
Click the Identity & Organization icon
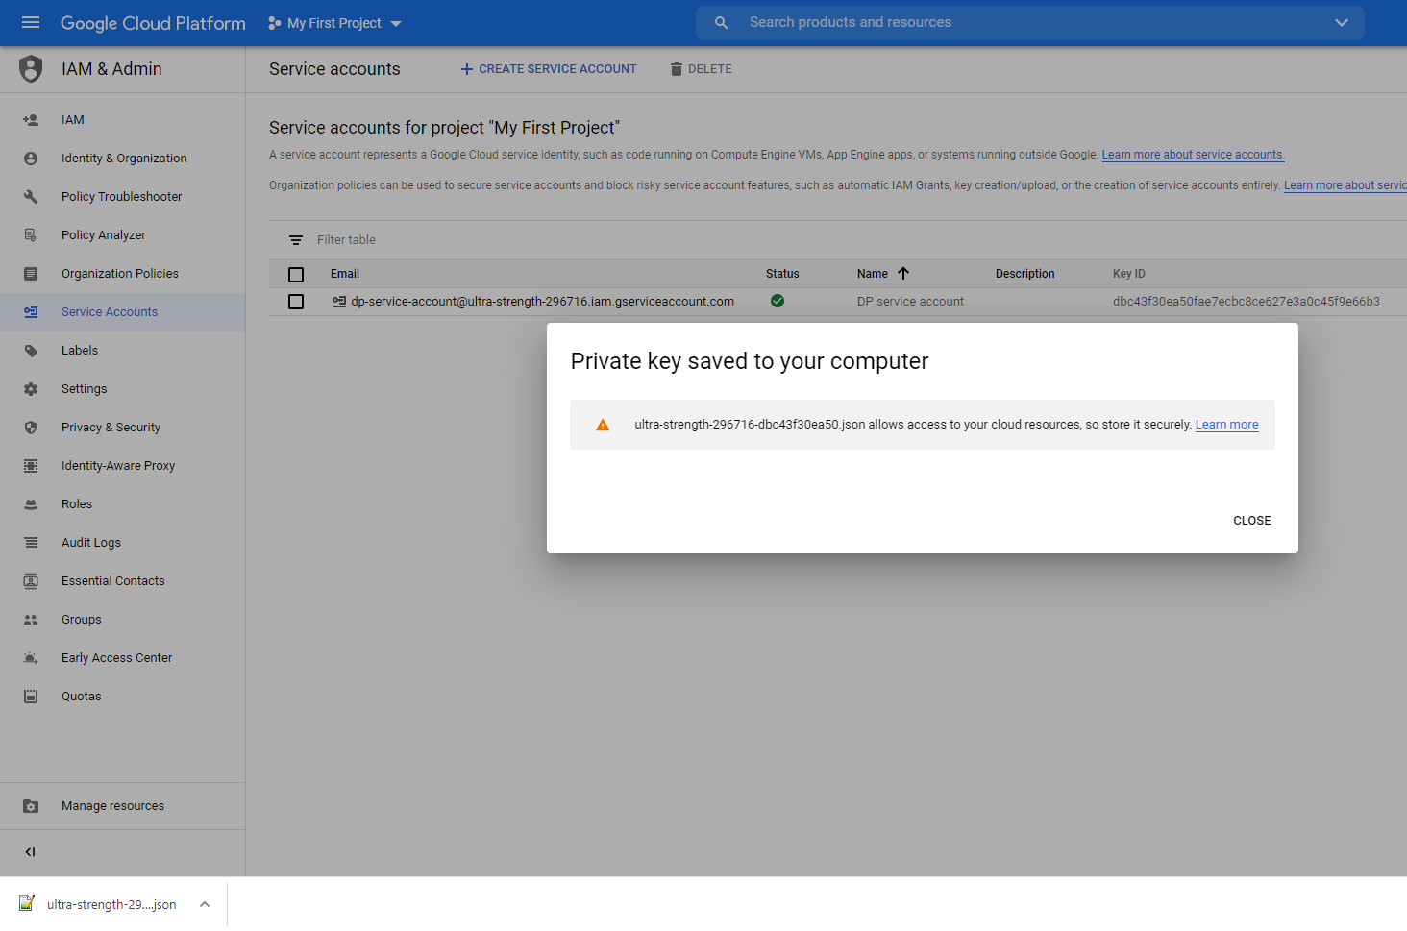[31, 159]
